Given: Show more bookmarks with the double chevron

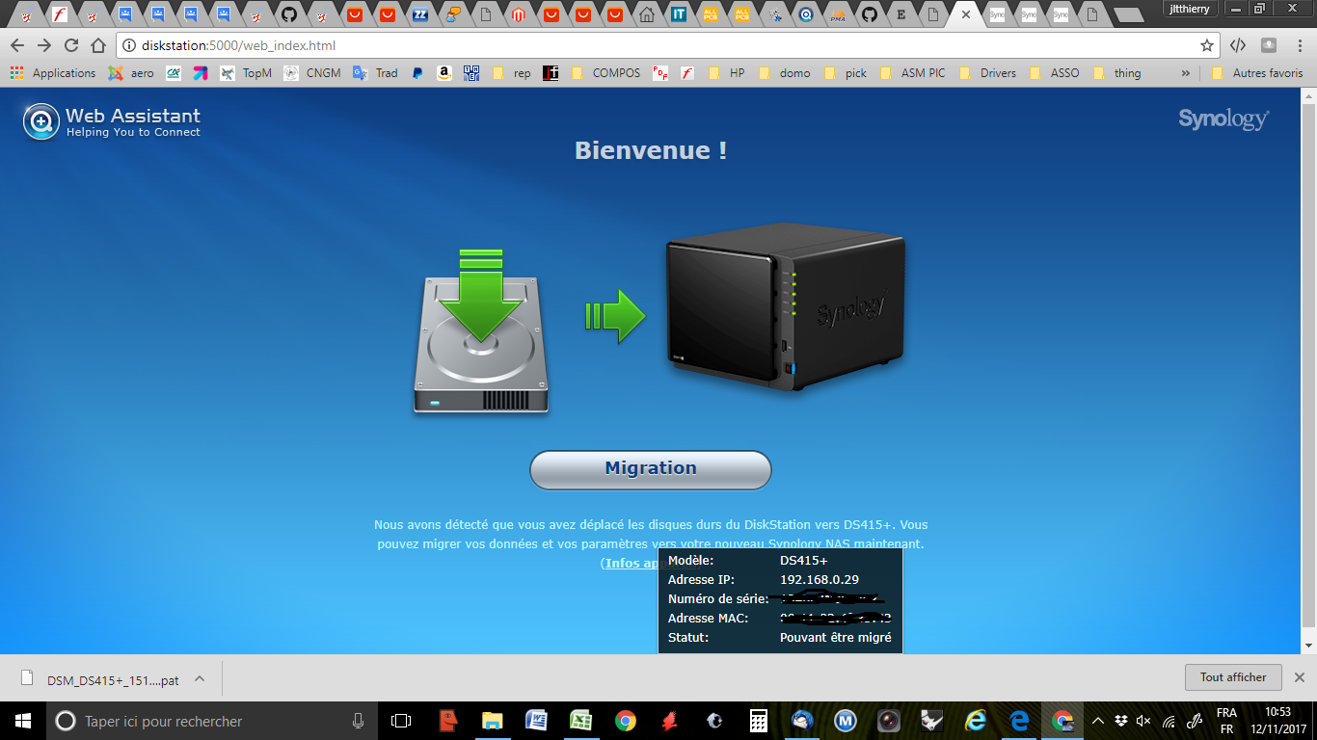Looking at the screenshot, I should coord(1186,73).
